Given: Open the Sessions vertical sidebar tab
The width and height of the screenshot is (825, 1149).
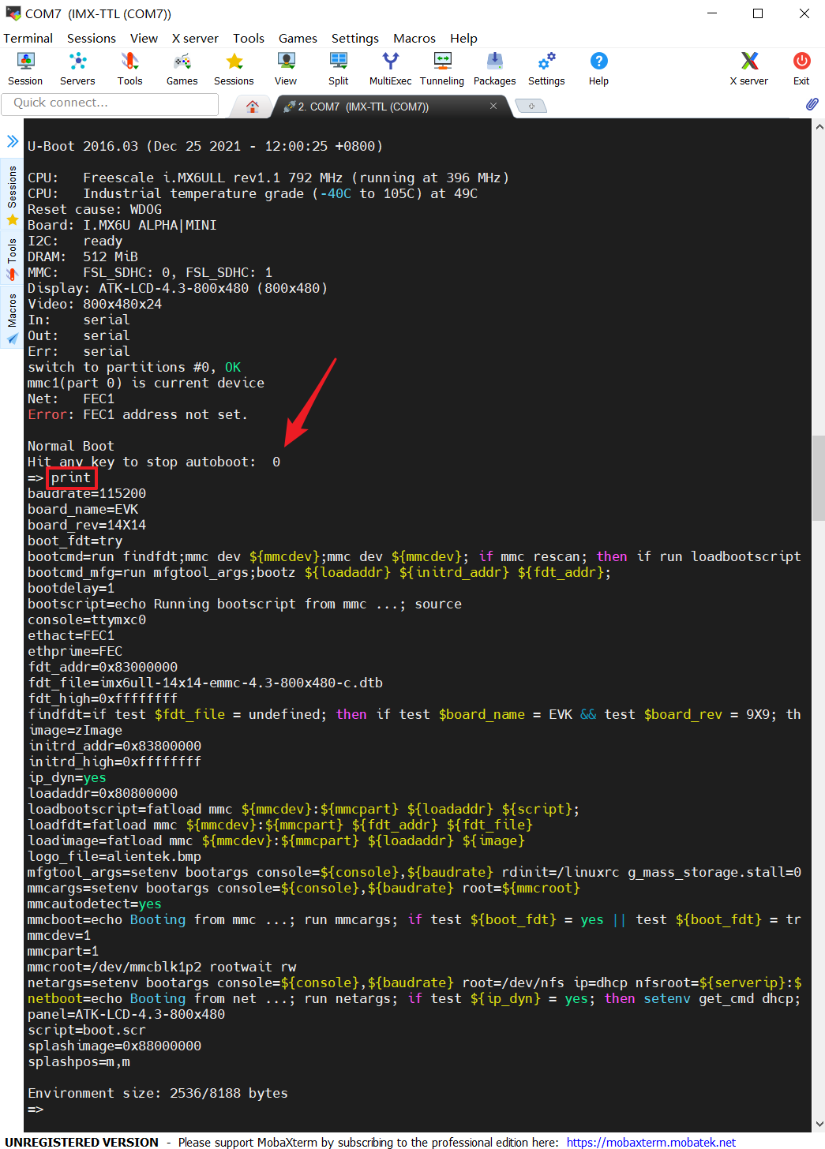Looking at the screenshot, I should (x=12, y=194).
